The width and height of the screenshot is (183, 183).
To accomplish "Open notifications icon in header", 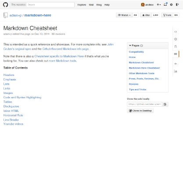I will pyautogui.click(x=165, y=4).
